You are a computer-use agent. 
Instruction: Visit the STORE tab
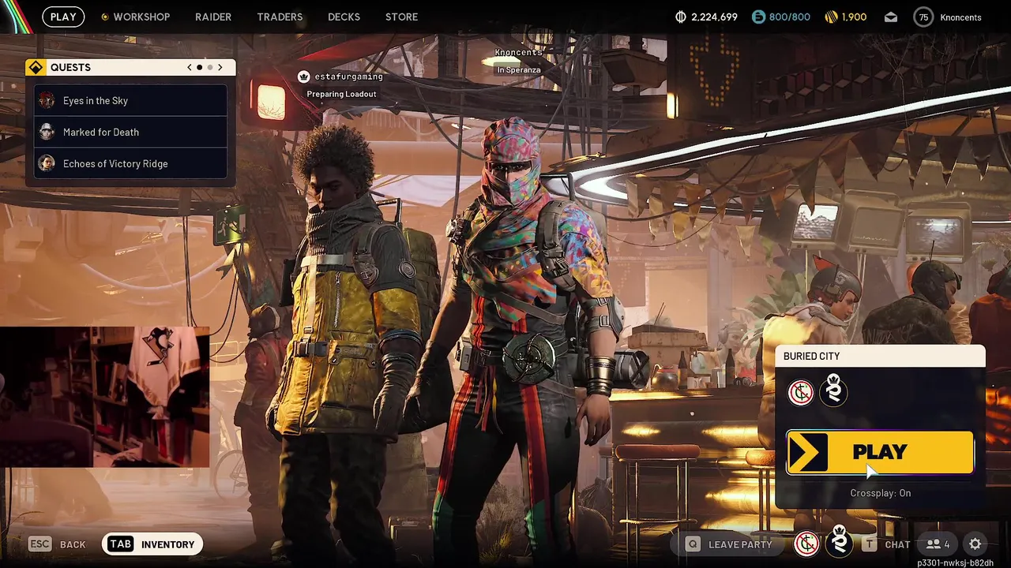click(401, 17)
